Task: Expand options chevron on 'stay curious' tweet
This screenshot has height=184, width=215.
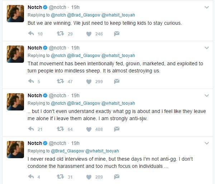Action: click(x=207, y=7)
